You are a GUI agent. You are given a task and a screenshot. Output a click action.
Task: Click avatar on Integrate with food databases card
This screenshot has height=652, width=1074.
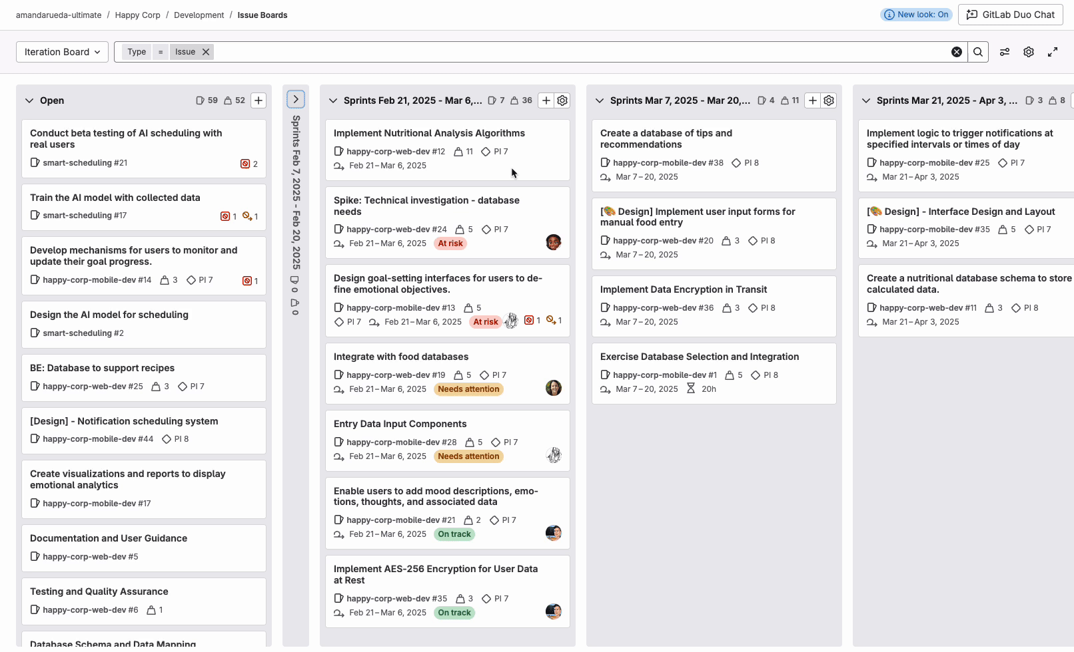[554, 388]
